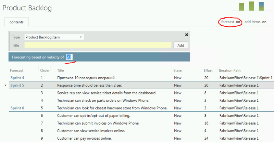Click the Add button
The image size is (274, 142).
(181, 45)
